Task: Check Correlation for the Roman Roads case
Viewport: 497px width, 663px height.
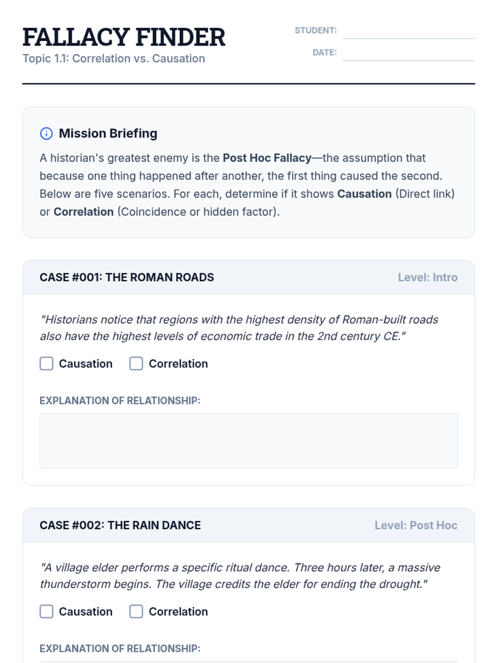Action: tap(136, 363)
